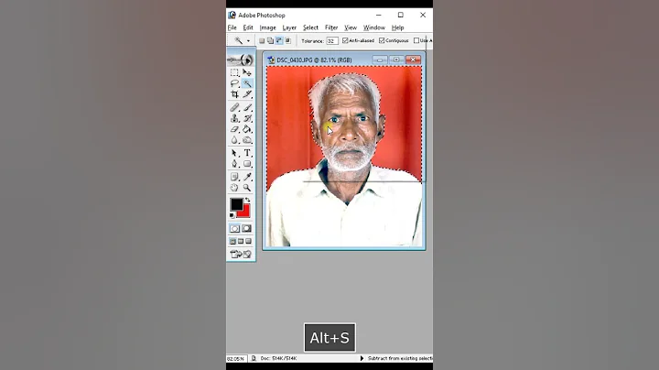Viewport: 659px width, 370px height.
Task: Click the zoom percentage field in status bar
Action: [235, 359]
